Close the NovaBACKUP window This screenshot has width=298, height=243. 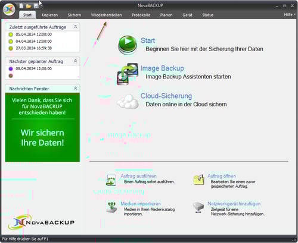pos(292,6)
